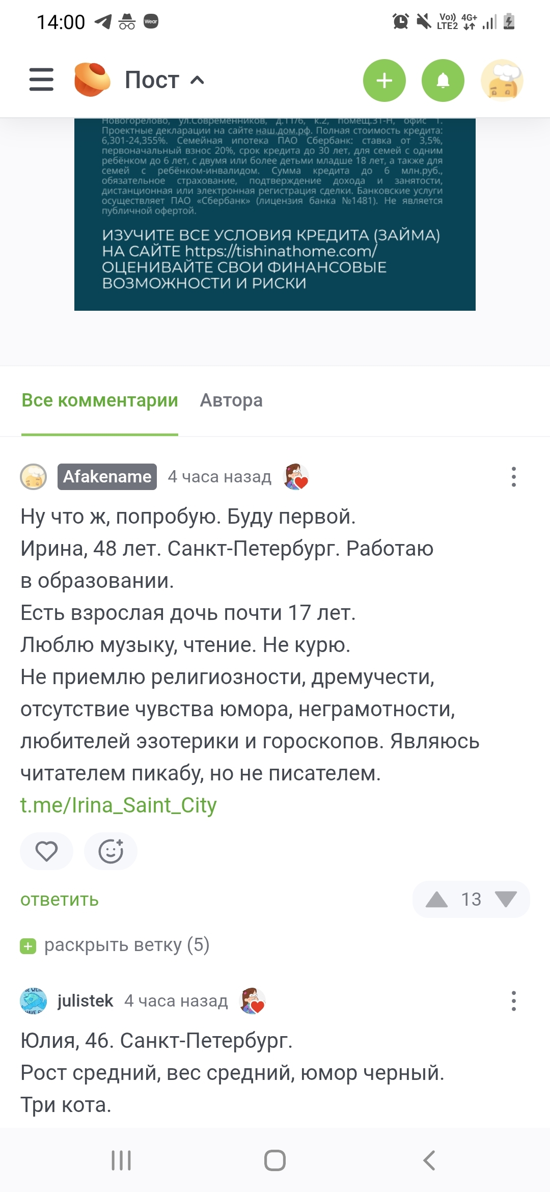Image resolution: width=550 pixels, height=1192 pixels.
Task: Expand the Пост dropdown chevron
Action: pos(197,80)
